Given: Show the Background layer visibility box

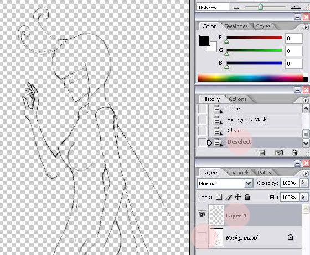Looking at the screenshot, I should click(x=202, y=237).
